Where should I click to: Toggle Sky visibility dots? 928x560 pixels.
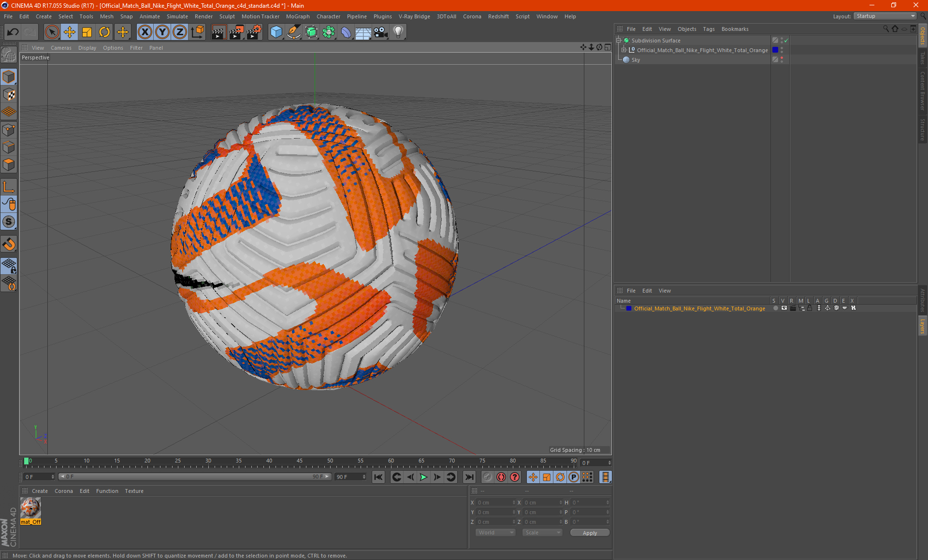(x=782, y=60)
